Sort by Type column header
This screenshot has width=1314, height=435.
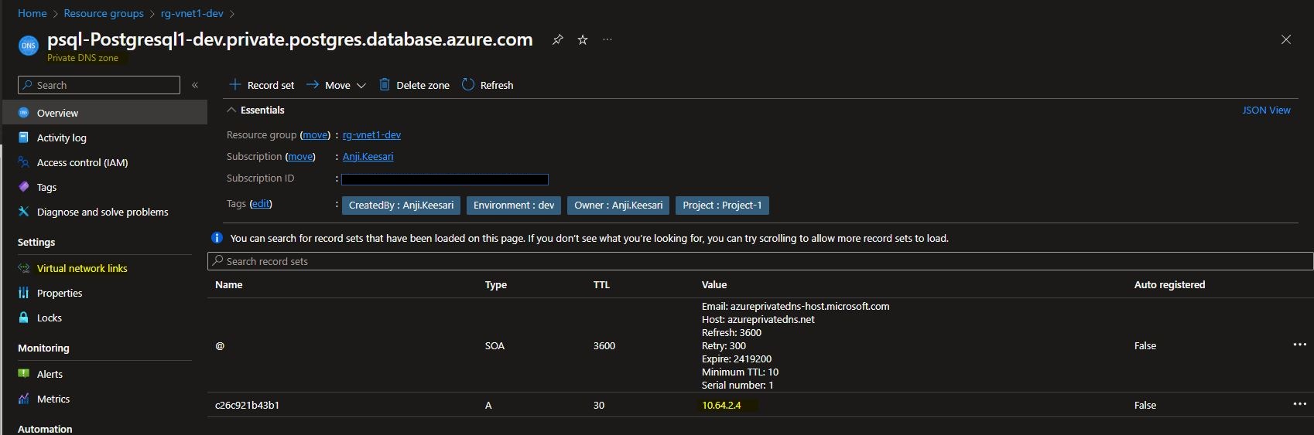pos(495,284)
